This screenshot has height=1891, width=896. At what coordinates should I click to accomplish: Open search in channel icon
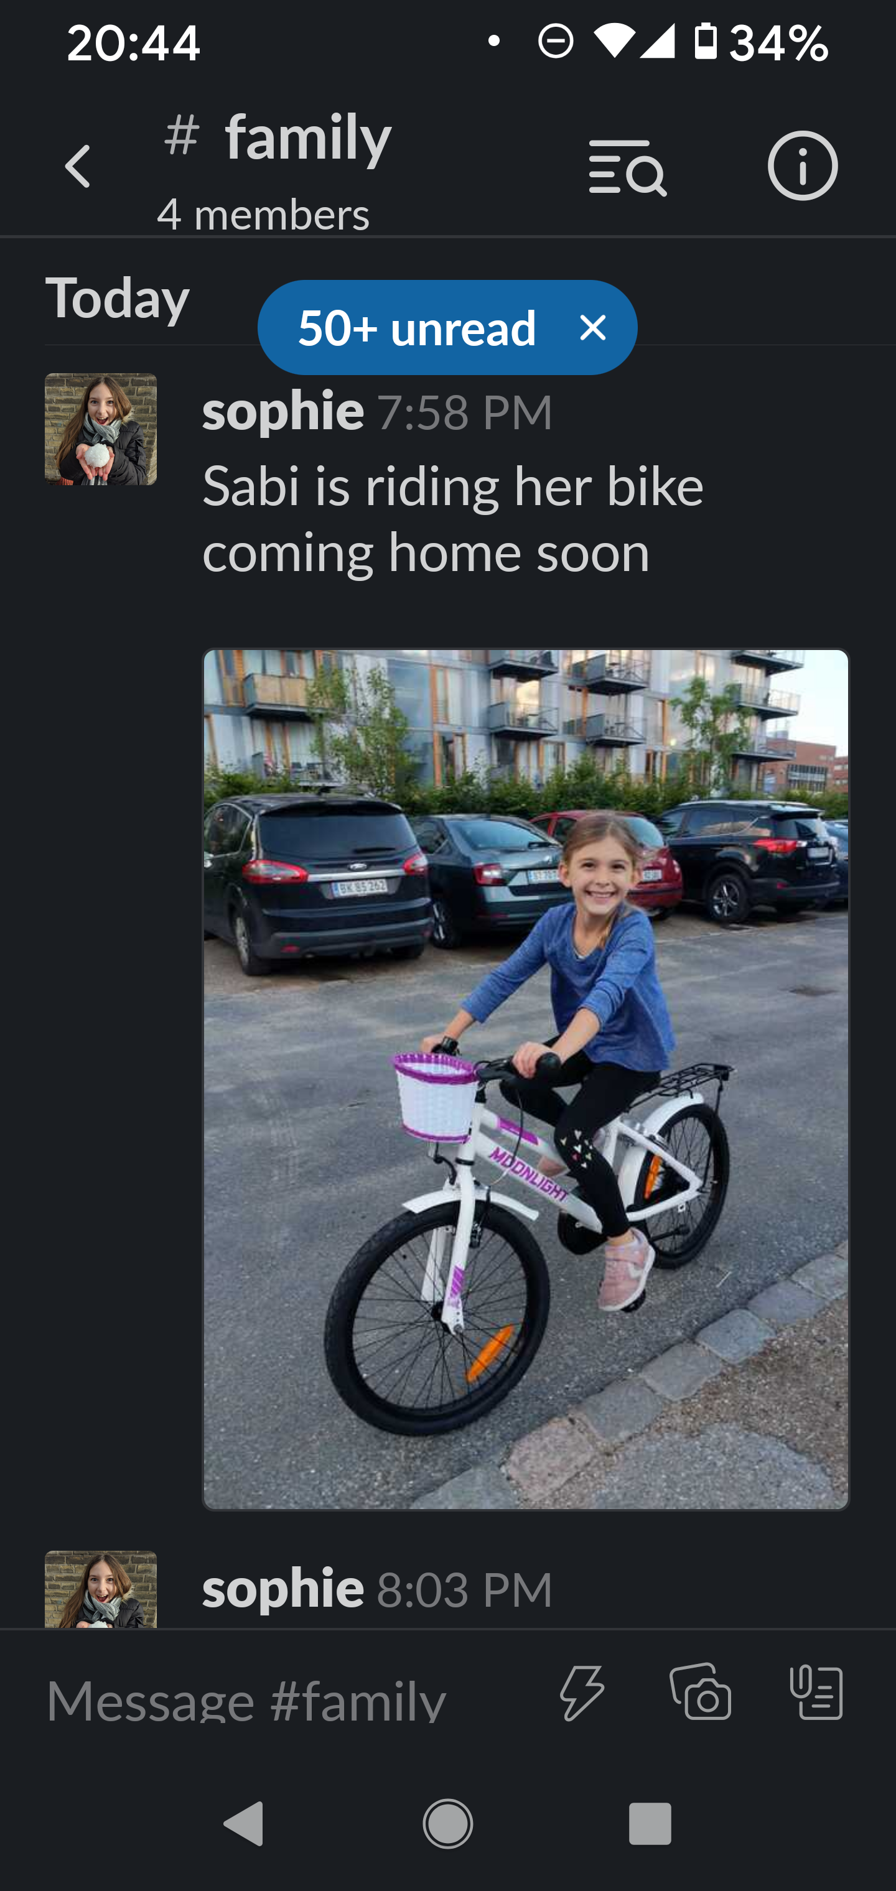pos(627,167)
